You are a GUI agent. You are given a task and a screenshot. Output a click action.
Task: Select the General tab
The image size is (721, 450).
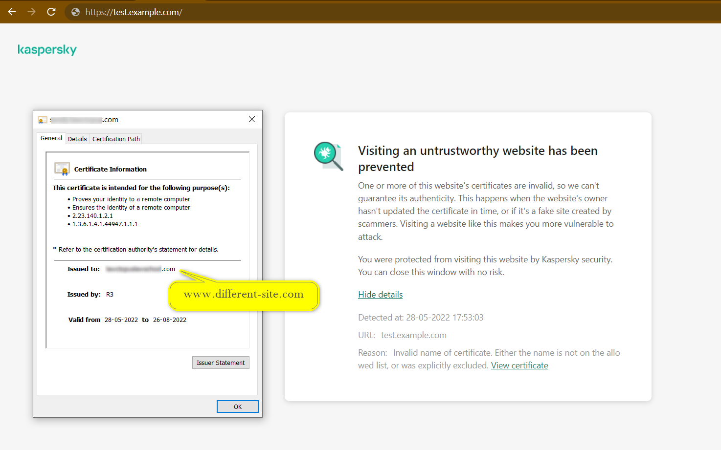51,138
